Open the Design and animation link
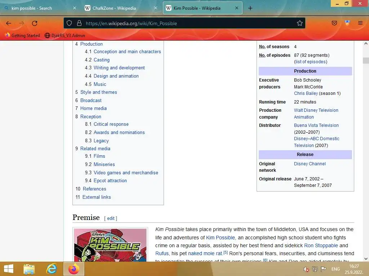The height and width of the screenshot is (276, 369). [x=116, y=76]
